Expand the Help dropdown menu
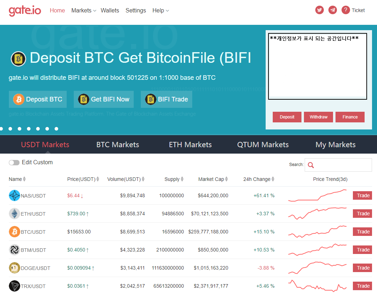377x293 pixels. tap(161, 11)
